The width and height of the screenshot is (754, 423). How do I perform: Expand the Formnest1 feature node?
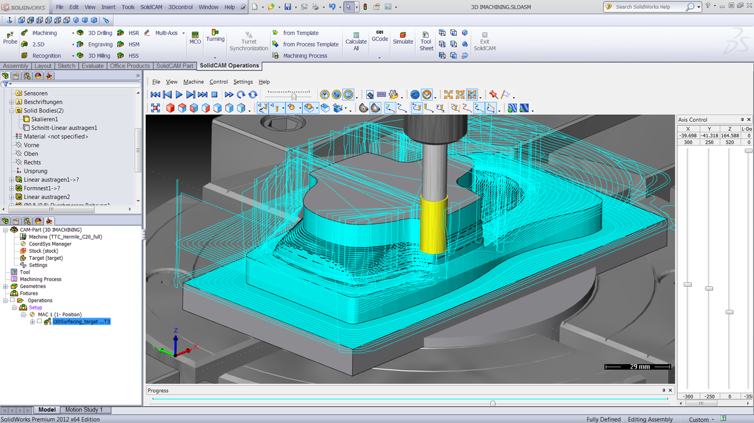(12, 188)
